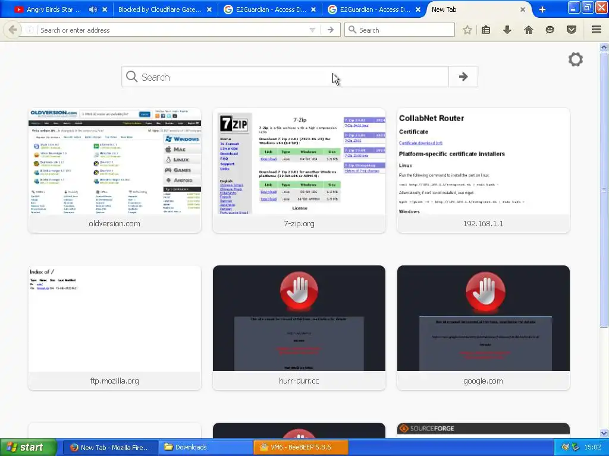The height and width of the screenshot is (456, 609).
Task: Go back with the back arrow
Action: 12,30
